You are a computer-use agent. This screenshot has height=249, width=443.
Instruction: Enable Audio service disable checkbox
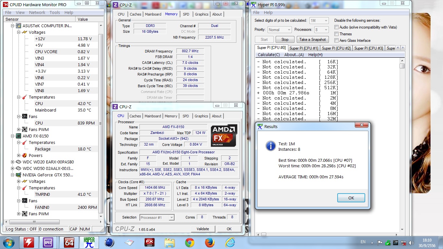point(337,27)
